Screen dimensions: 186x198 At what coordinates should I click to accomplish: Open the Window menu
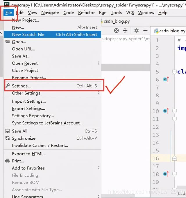(x=146, y=13)
